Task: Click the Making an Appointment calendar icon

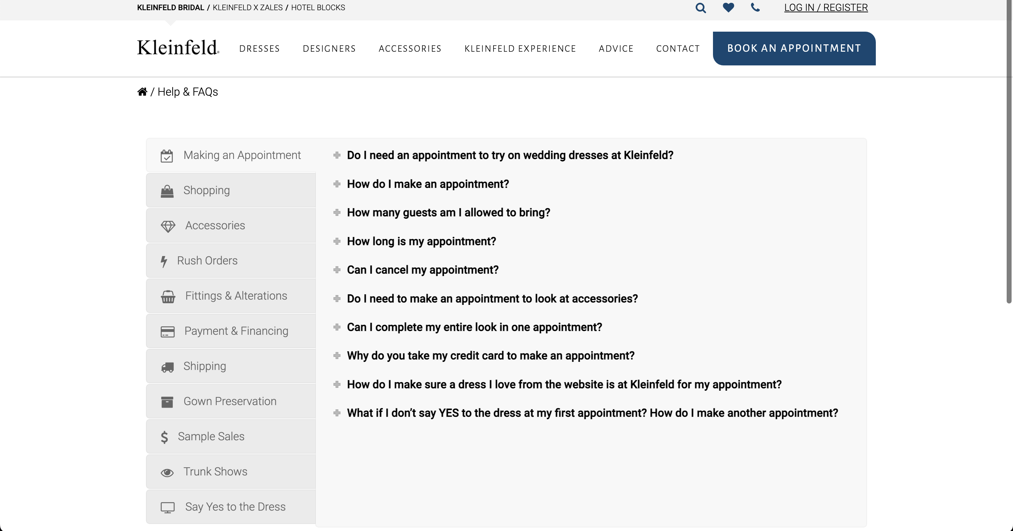Action: point(167,155)
